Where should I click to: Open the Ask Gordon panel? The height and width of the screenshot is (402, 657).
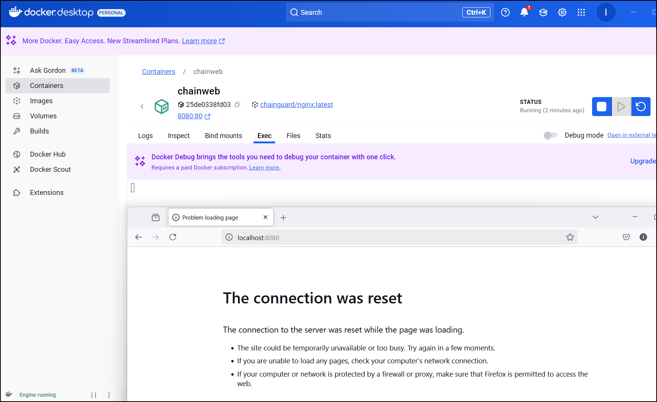point(57,71)
